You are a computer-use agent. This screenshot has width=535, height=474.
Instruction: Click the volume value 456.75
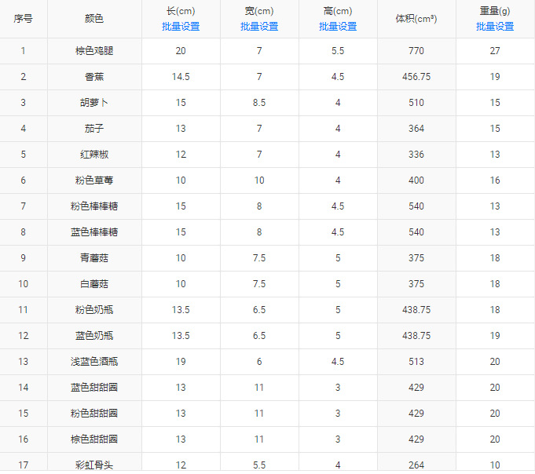coord(416,77)
